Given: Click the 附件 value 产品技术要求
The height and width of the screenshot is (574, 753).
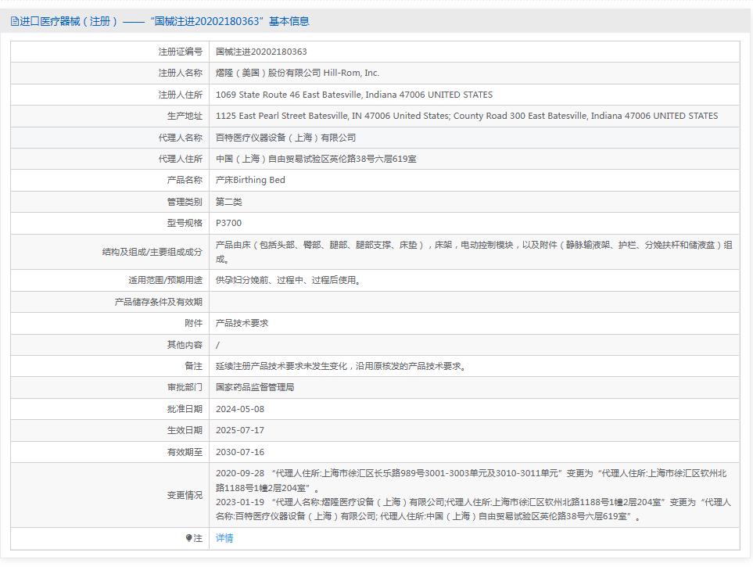Looking at the screenshot, I should pyautogui.click(x=242, y=322).
